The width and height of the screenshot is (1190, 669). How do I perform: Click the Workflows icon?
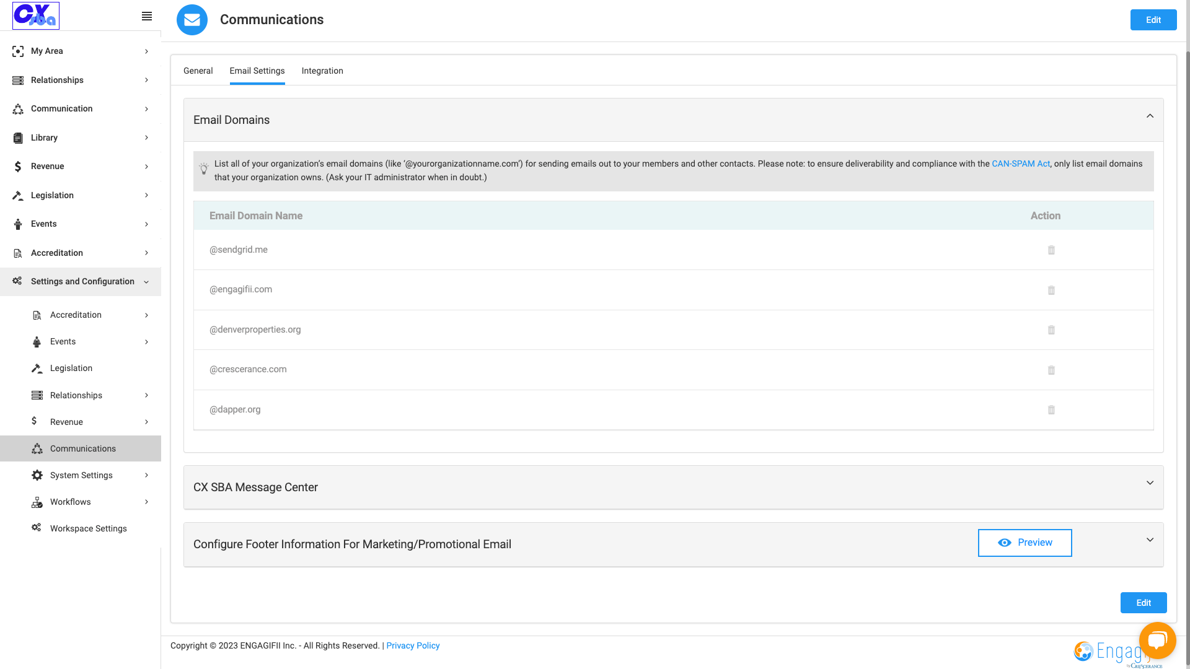click(x=37, y=502)
